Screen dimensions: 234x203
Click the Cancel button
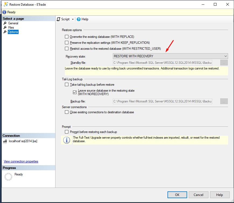click(198, 195)
